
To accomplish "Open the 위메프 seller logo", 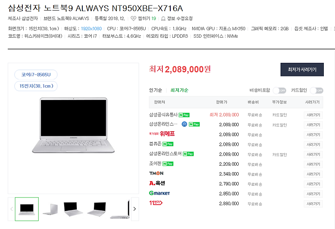I will coord(162,134).
